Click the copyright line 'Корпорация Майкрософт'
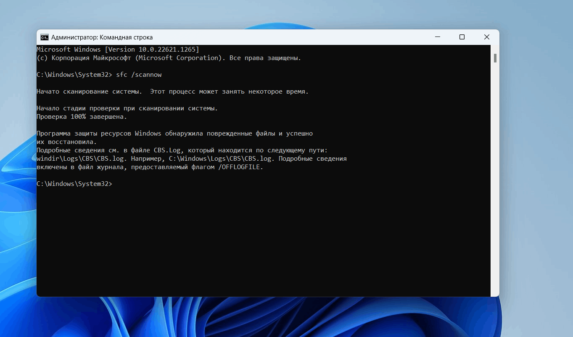Viewport: 573px width, 337px height. click(x=169, y=58)
